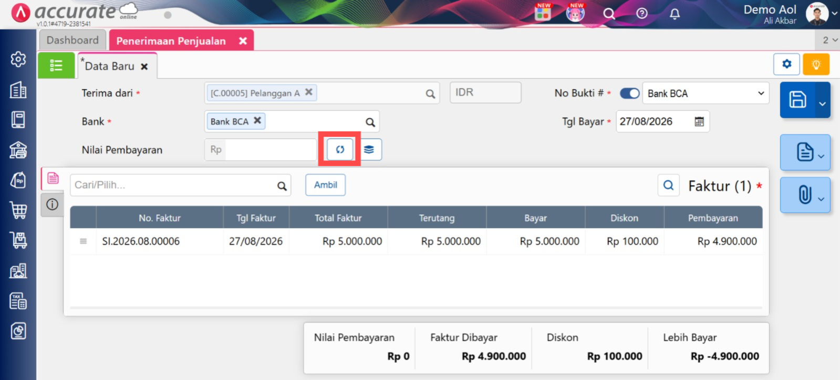This screenshot has height=380, width=840.
Task: Click the save diskette button
Action: coord(797,100)
